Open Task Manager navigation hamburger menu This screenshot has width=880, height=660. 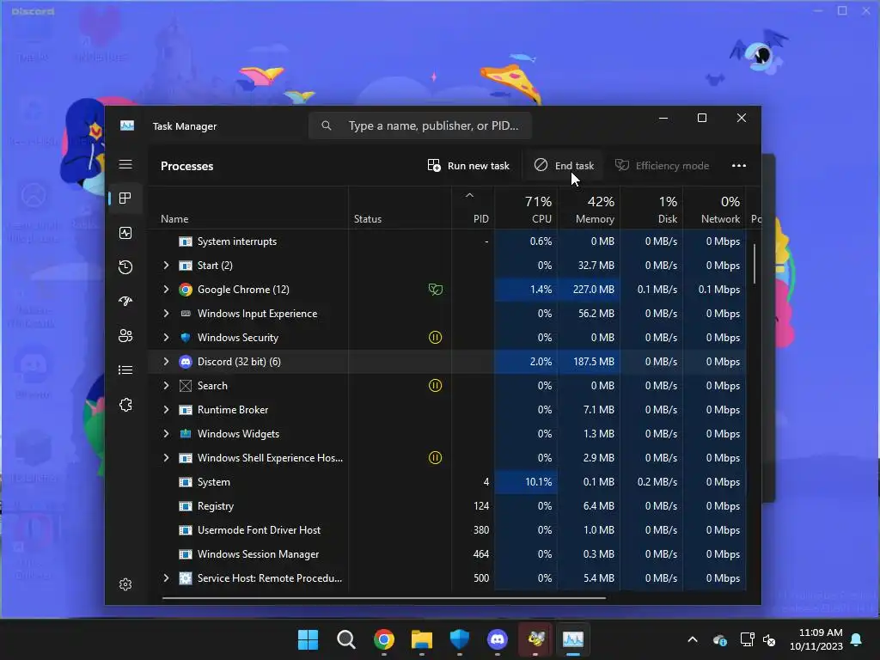point(125,164)
